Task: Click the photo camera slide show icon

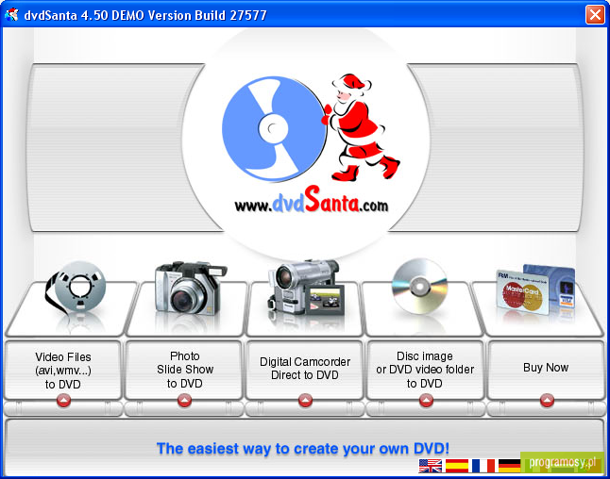Action: 190,289
